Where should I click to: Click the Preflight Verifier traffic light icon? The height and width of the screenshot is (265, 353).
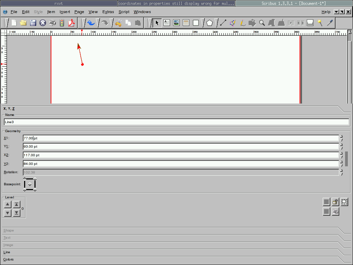(62, 23)
